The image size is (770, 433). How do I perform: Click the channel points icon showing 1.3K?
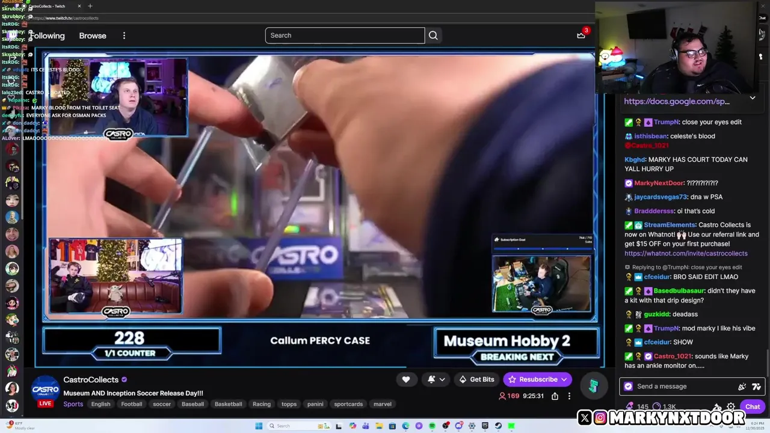pyautogui.click(x=656, y=407)
